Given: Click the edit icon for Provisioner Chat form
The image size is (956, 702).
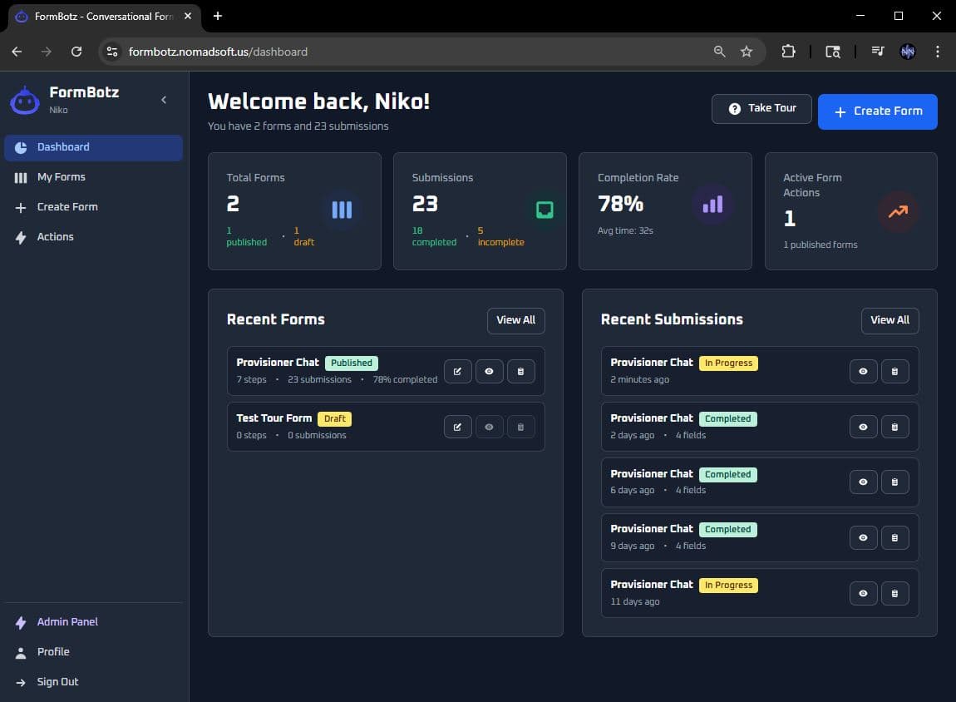Looking at the screenshot, I should point(457,371).
